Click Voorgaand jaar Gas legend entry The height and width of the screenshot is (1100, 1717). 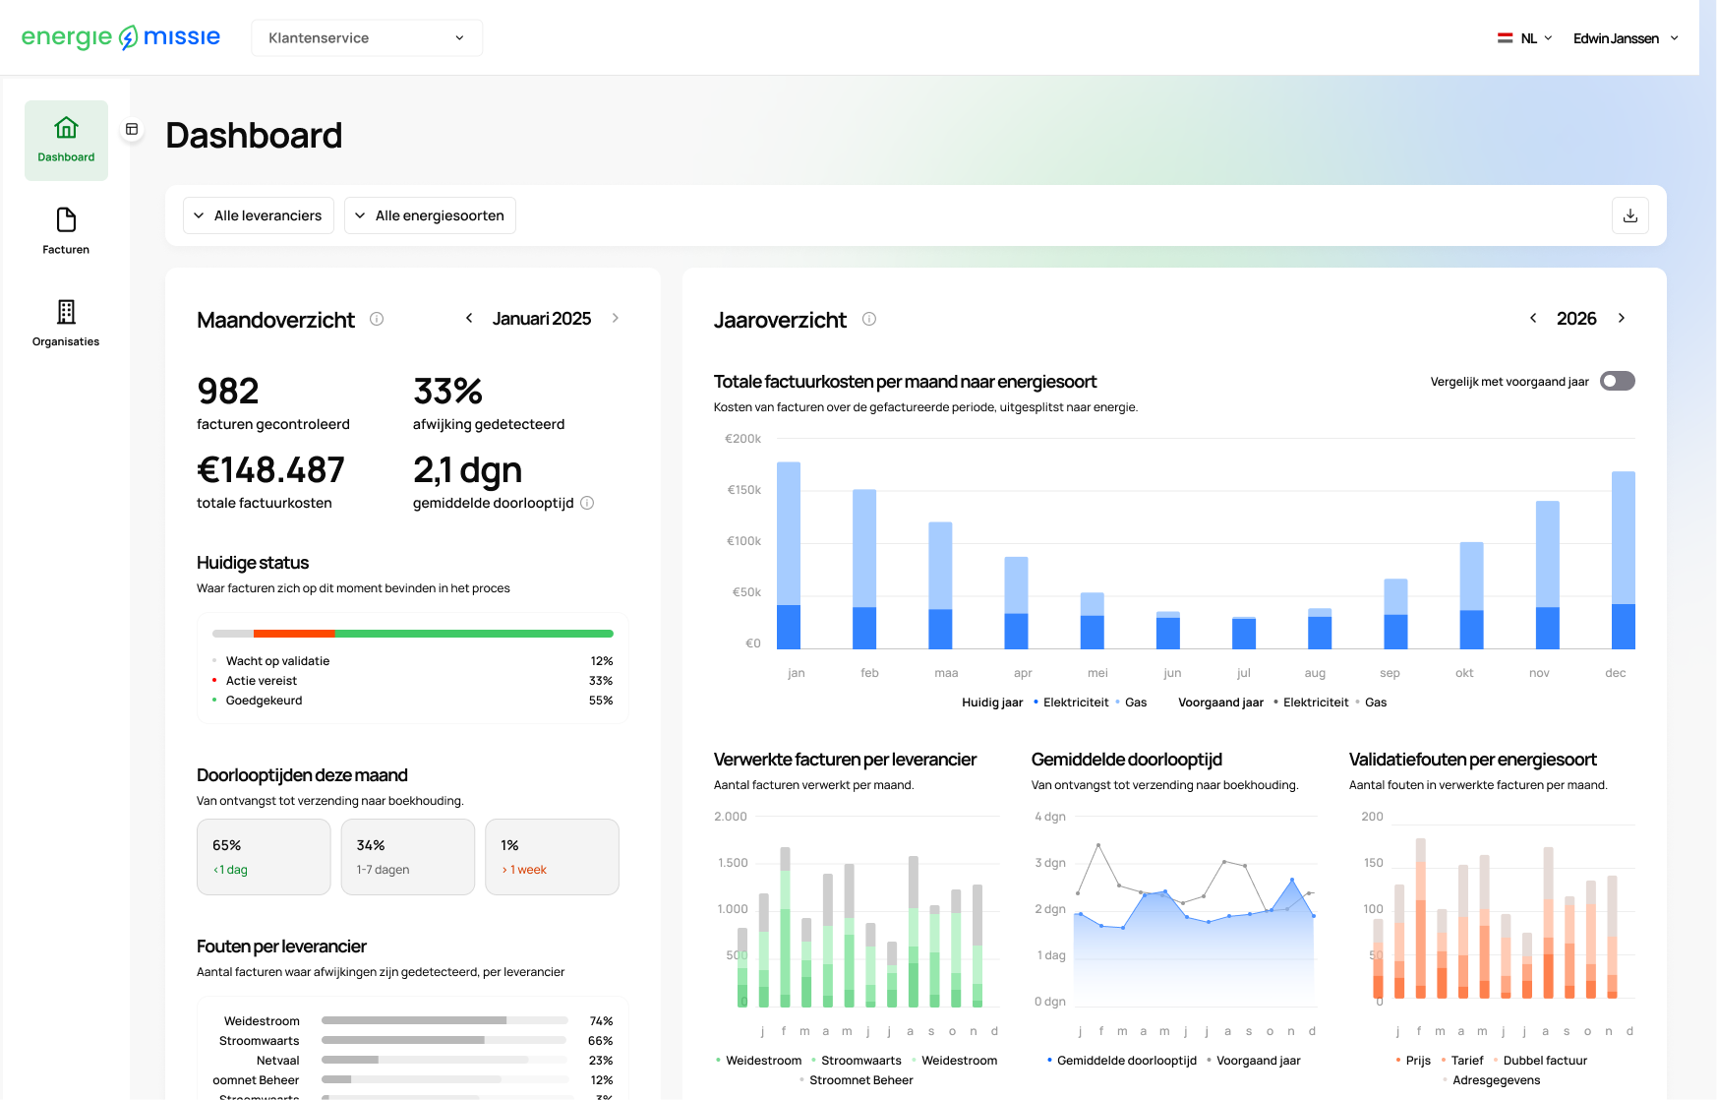tap(1371, 703)
